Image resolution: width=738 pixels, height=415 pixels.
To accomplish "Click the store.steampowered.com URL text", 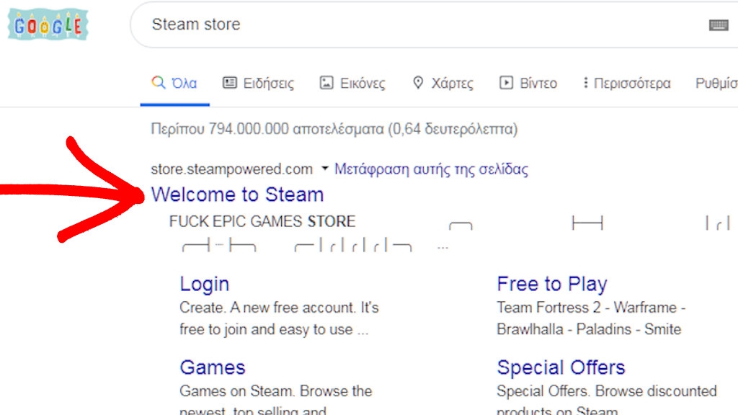I will (231, 169).
